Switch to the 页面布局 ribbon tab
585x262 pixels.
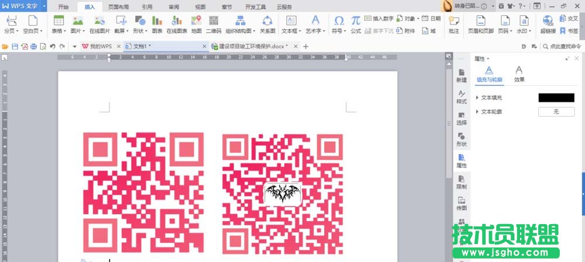120,7
